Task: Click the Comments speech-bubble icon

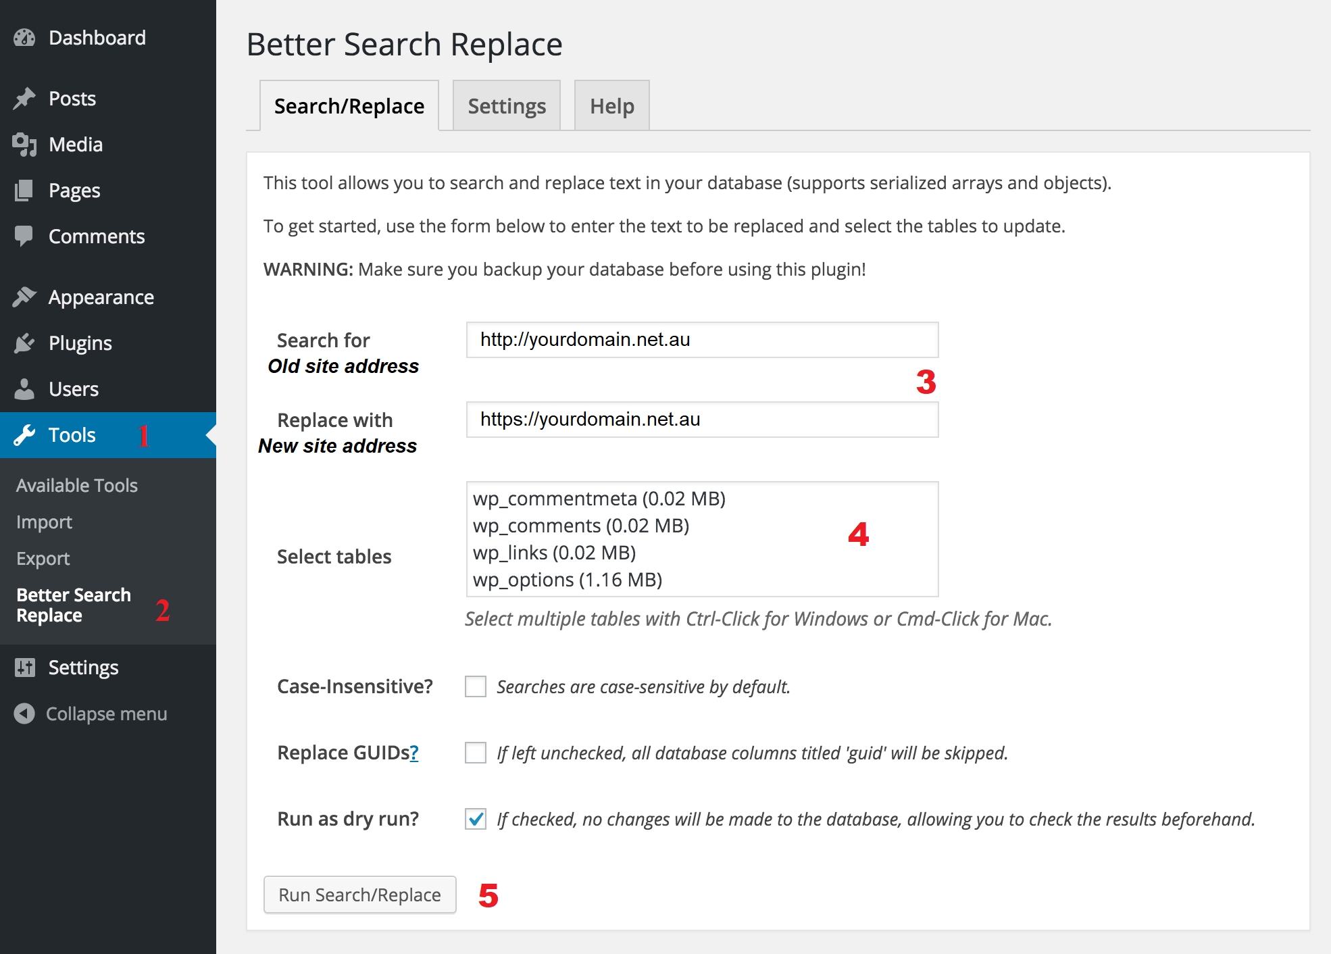Action: (24, 236)
